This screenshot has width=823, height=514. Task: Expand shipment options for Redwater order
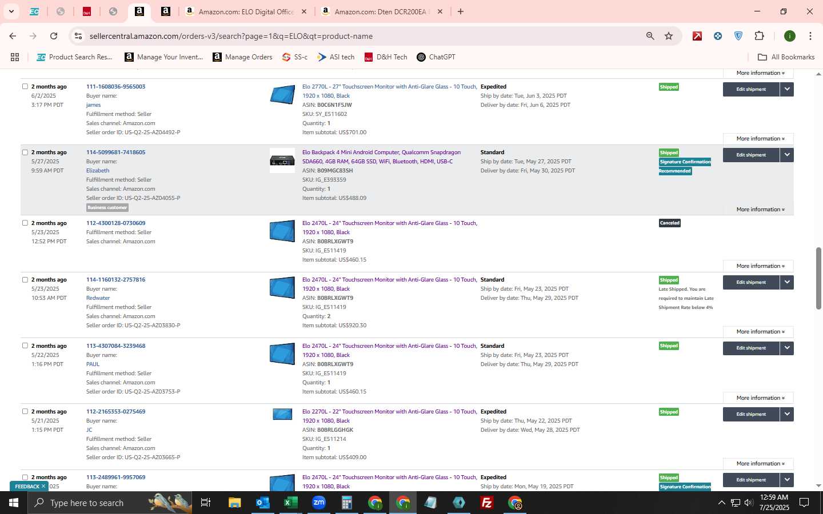coord(787,282)
